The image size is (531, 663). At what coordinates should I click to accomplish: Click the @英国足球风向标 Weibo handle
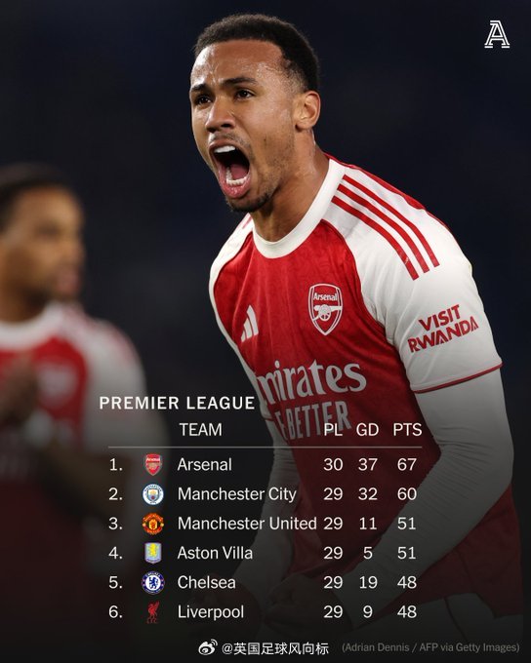coord(275,647)
